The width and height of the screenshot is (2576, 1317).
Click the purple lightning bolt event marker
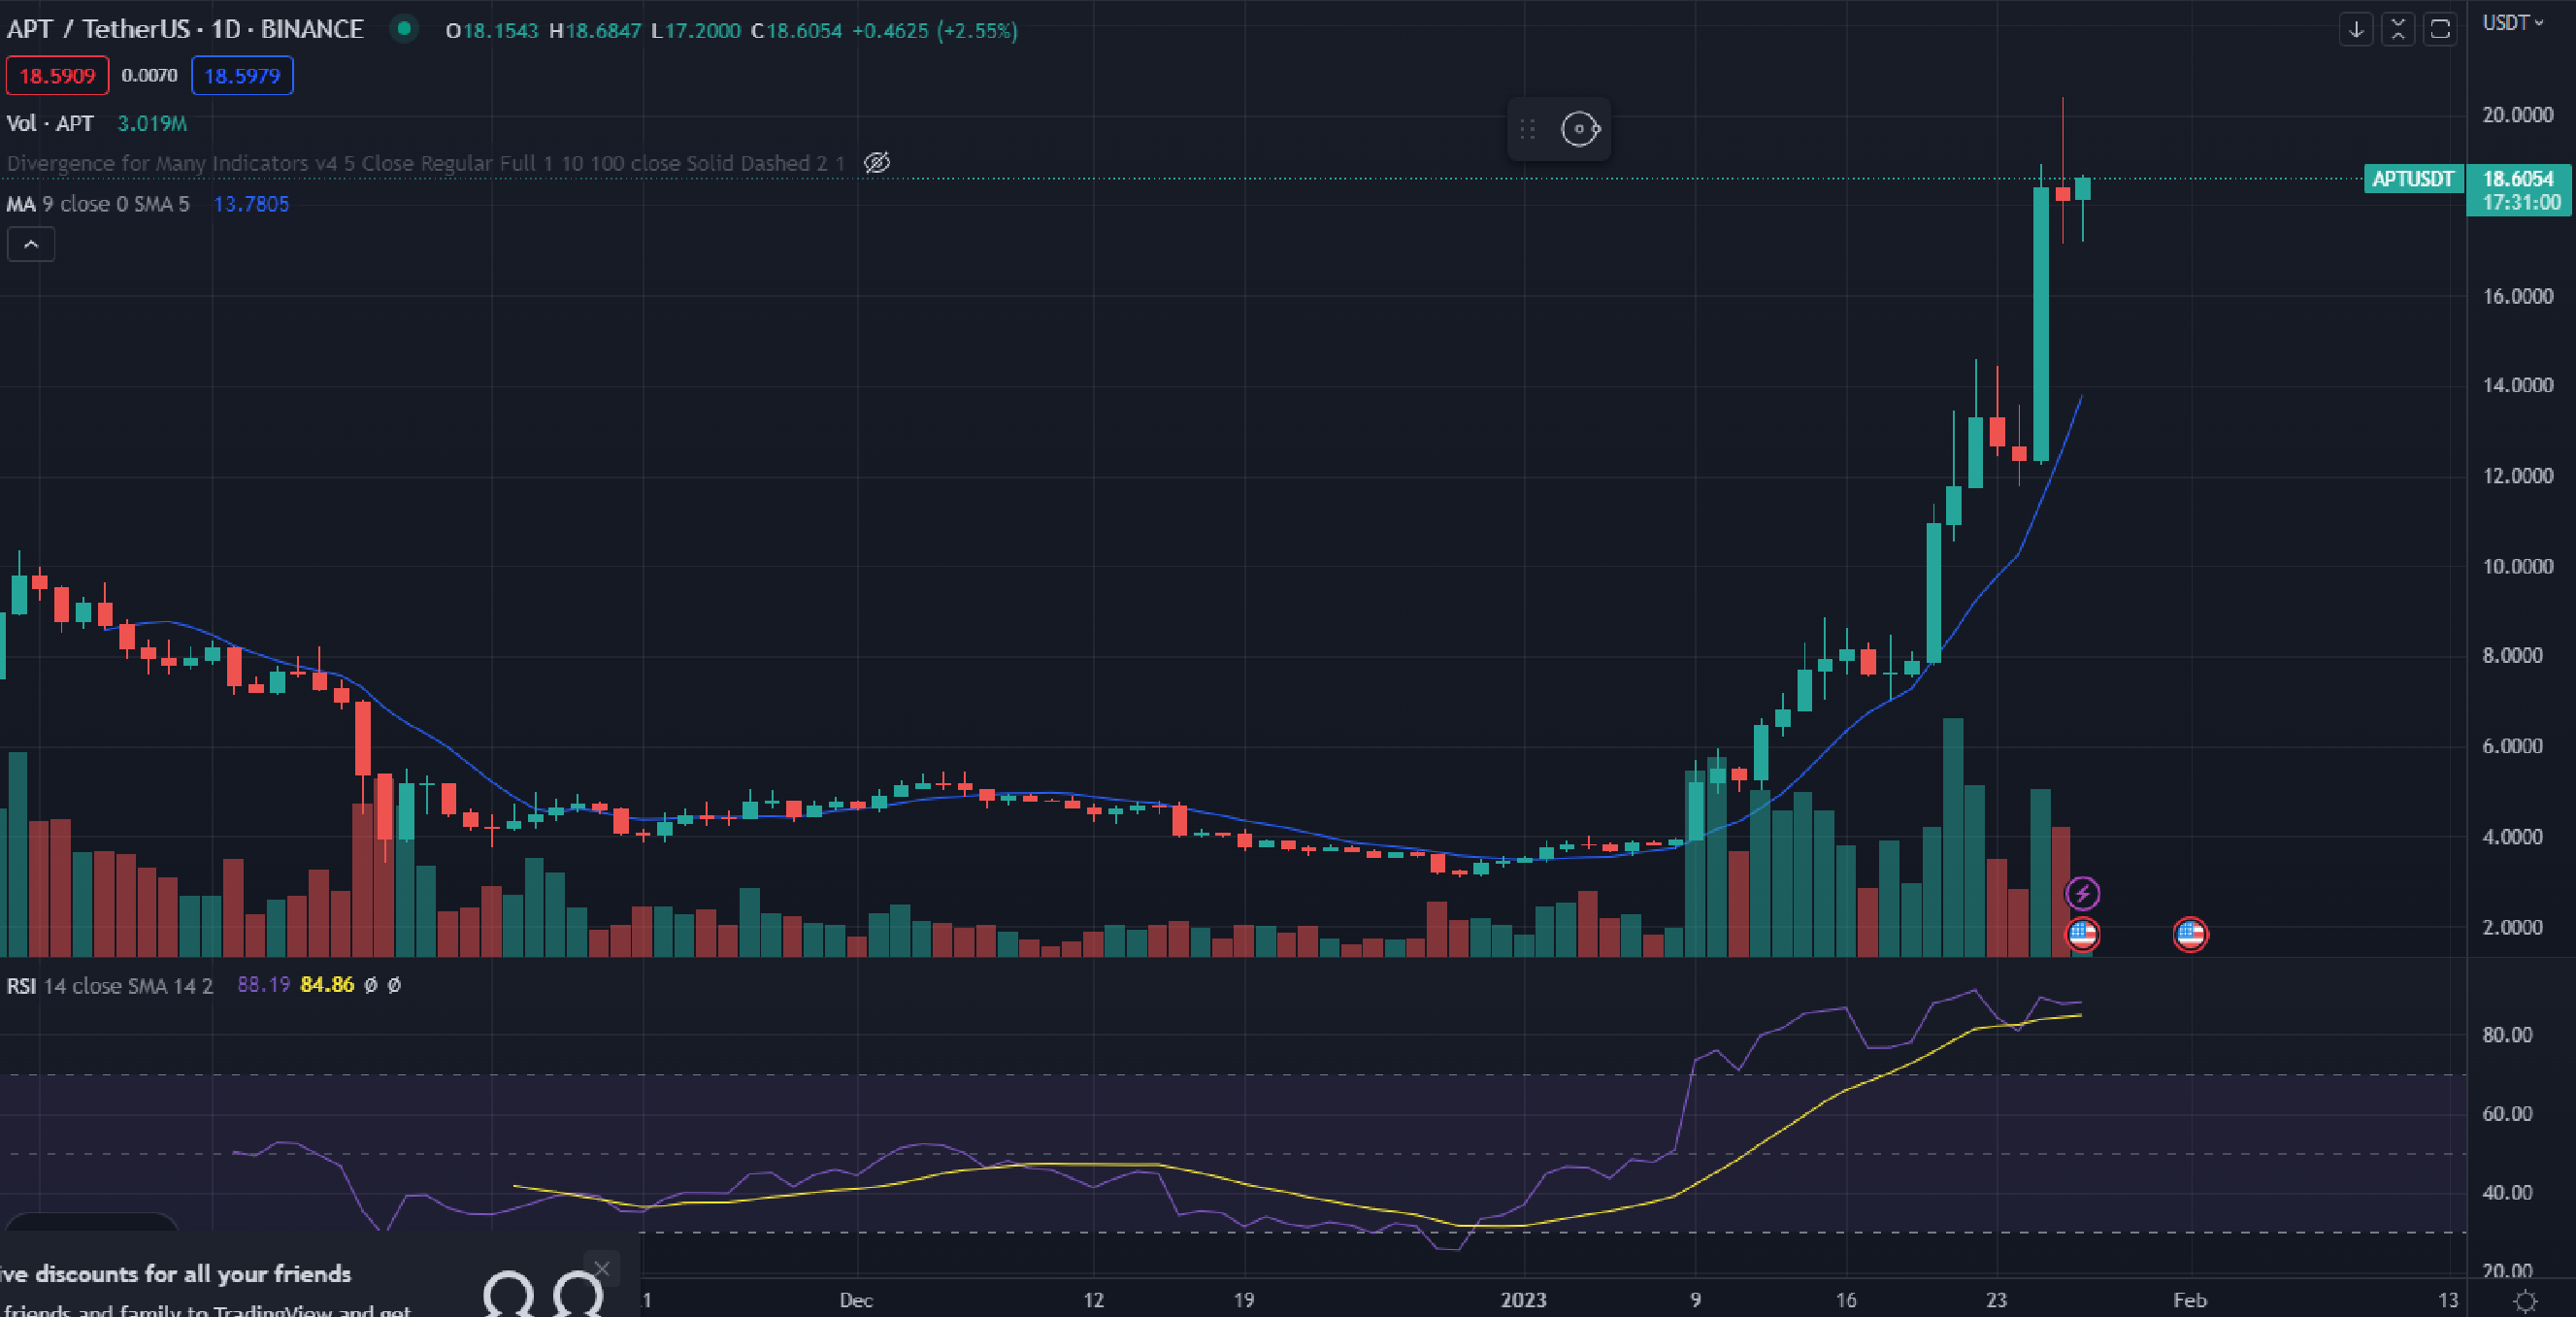(x=2083, y=892)
